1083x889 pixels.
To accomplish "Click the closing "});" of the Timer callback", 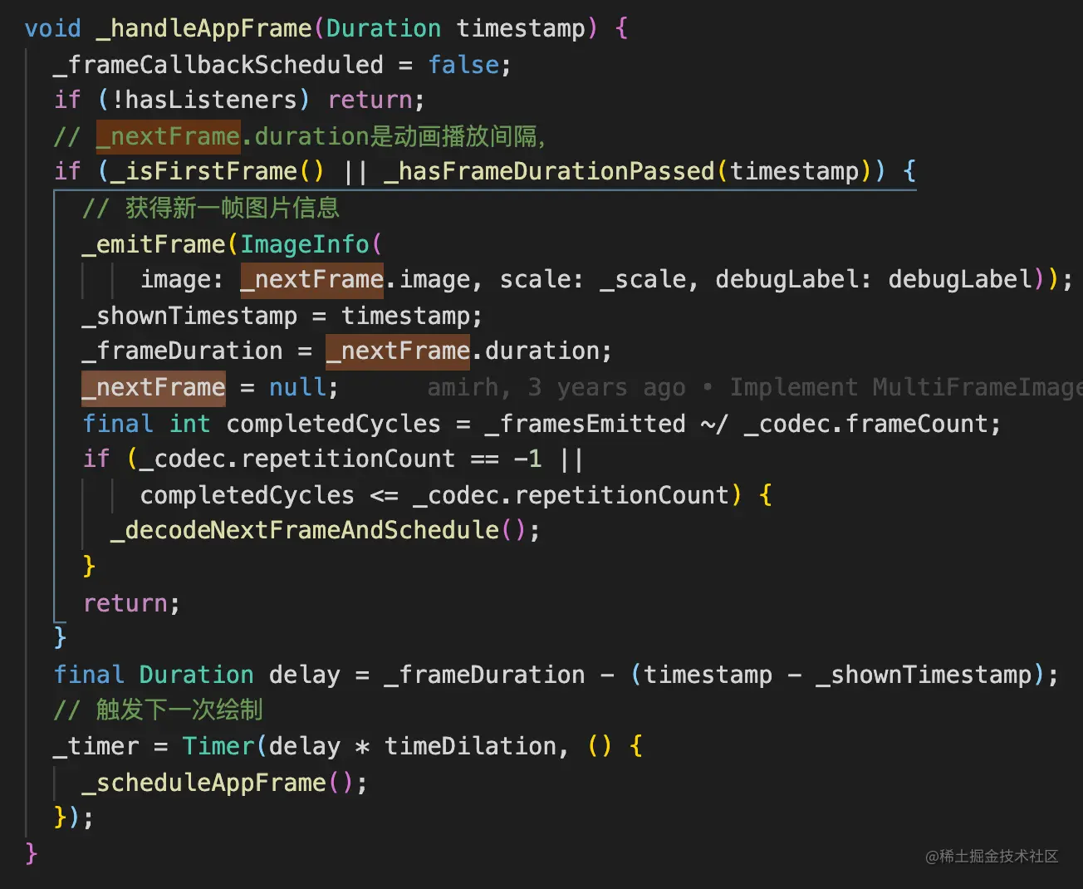I will (x=73, y=818).
